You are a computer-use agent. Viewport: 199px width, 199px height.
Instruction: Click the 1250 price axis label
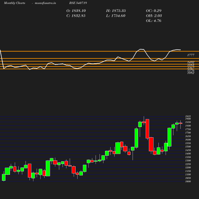click(x=188, y=164)
